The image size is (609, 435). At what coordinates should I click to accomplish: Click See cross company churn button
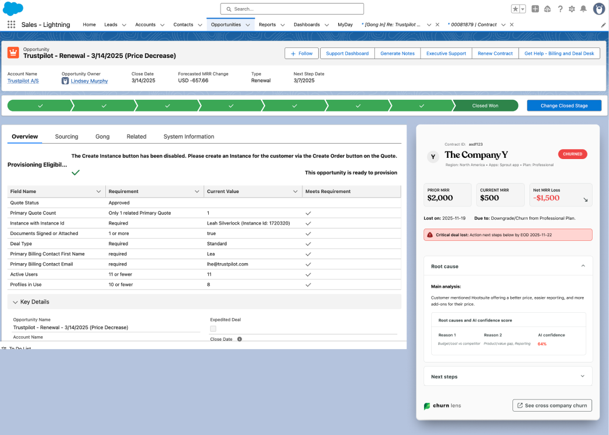pos(552,406)
